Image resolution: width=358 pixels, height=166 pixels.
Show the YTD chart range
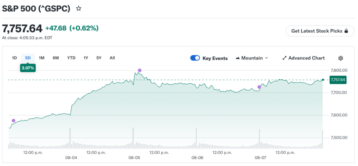(x=71, y=58)
